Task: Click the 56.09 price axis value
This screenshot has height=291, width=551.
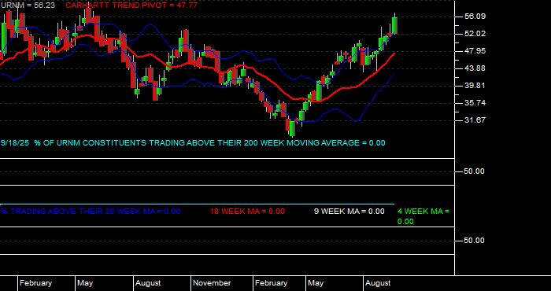Action: point(475,17)
